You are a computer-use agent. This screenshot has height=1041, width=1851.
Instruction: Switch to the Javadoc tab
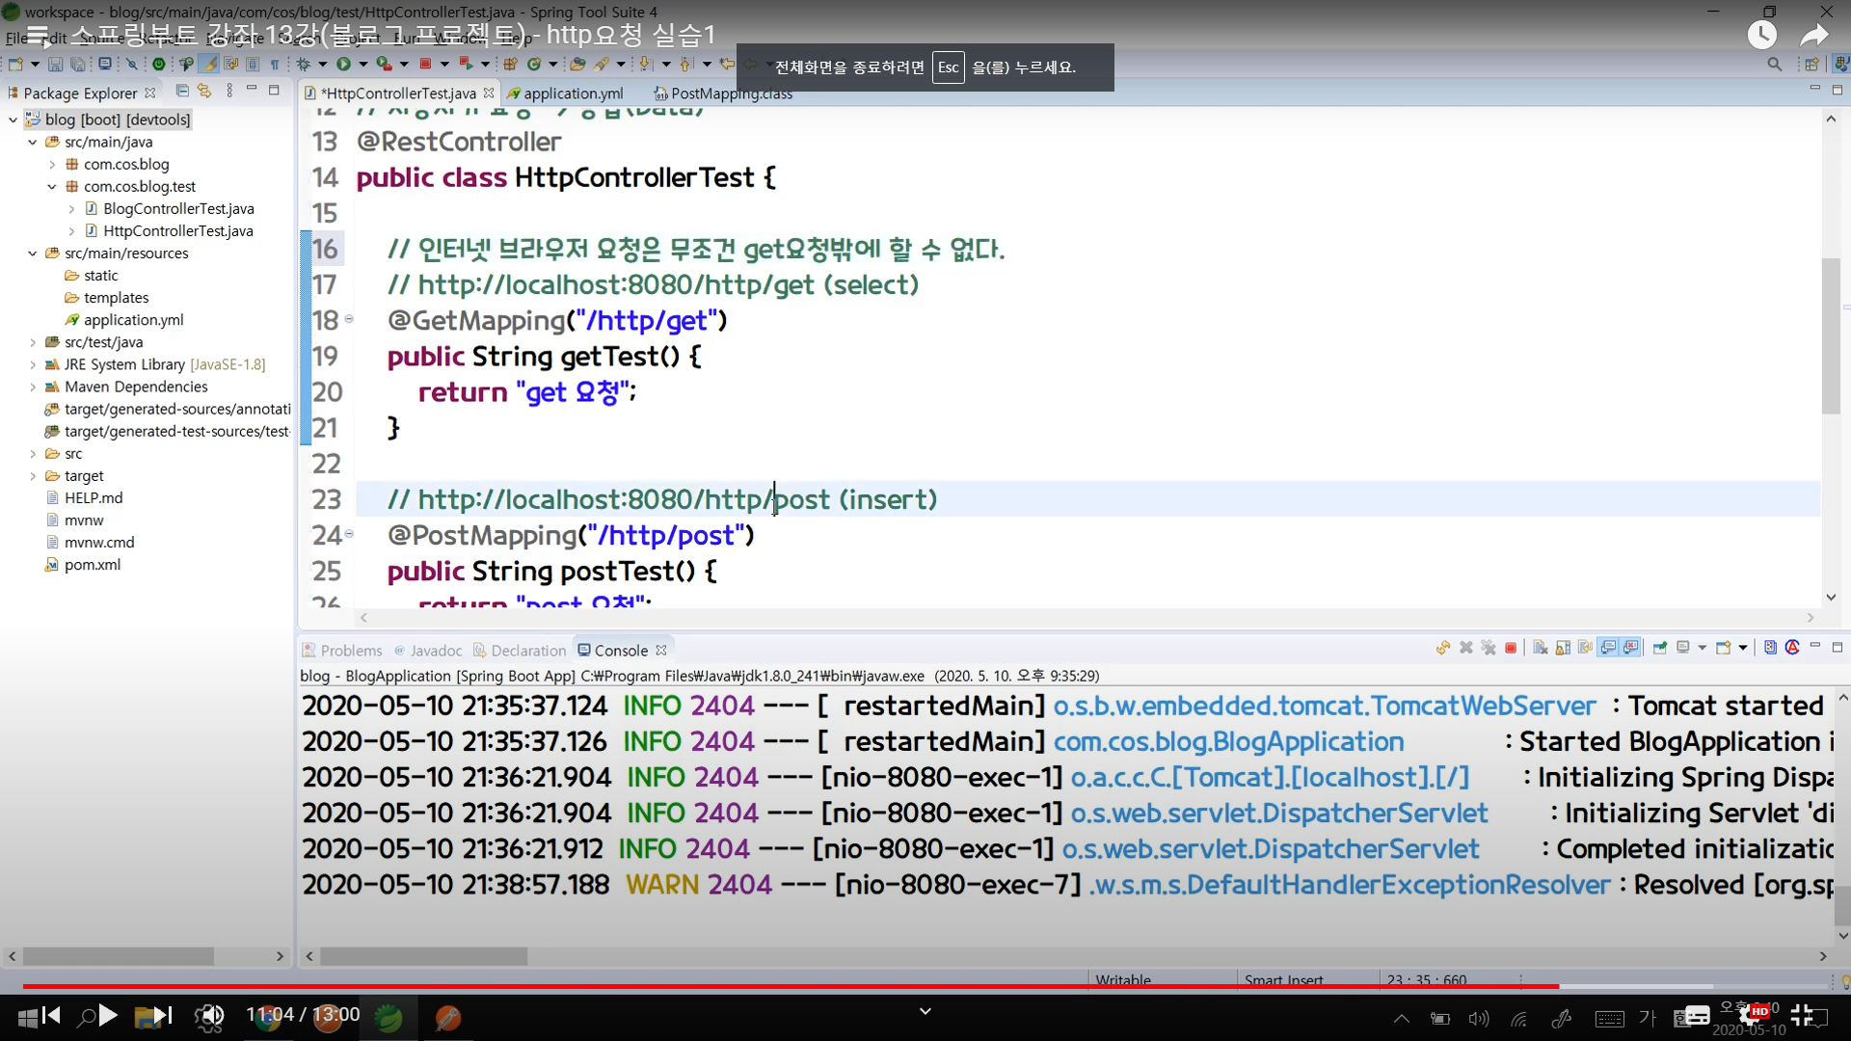pyautogui.click(x=428, y=651)
